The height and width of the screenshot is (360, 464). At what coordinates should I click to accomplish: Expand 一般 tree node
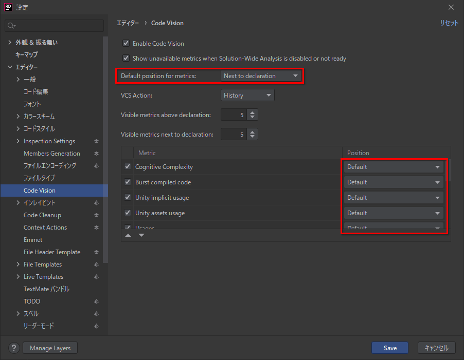coord(18,80)
